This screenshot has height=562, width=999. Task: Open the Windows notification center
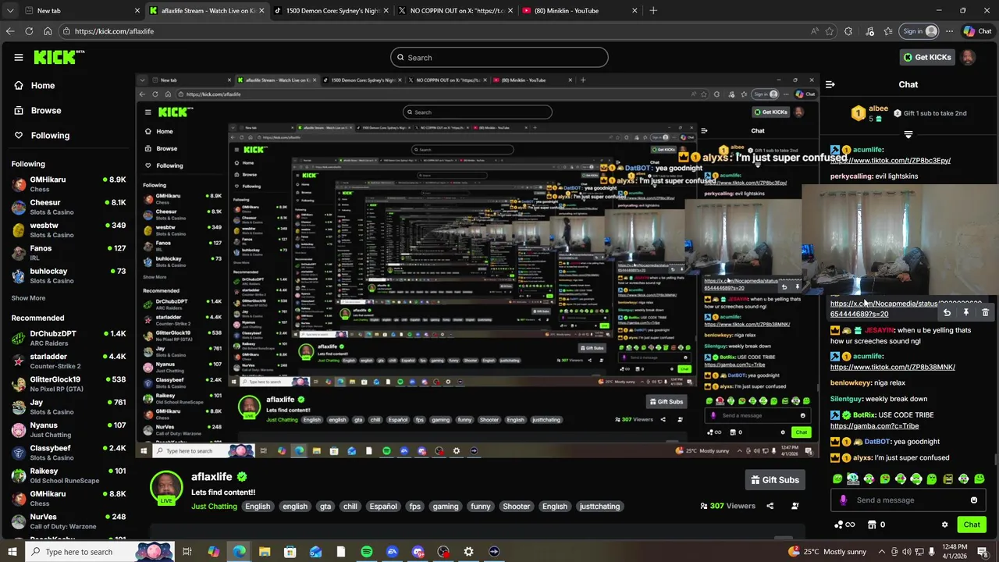(985, 552)
